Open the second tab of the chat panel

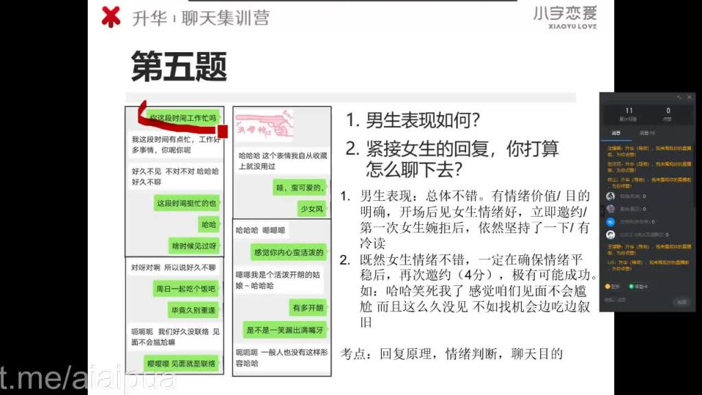(x=646, y=133)
